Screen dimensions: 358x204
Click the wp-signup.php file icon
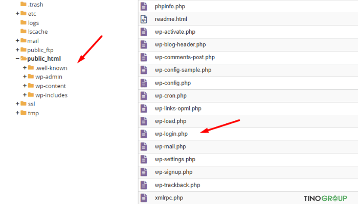pyautogui.click(x=144, y=172)
